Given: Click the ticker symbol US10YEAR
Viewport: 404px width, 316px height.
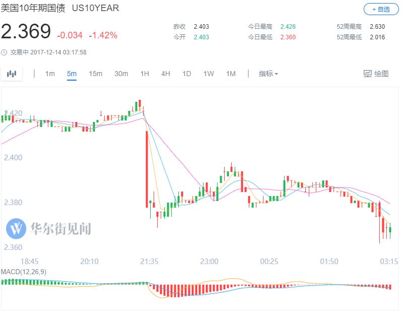Looking at the screenshot, I should click(x=96, y=8).
